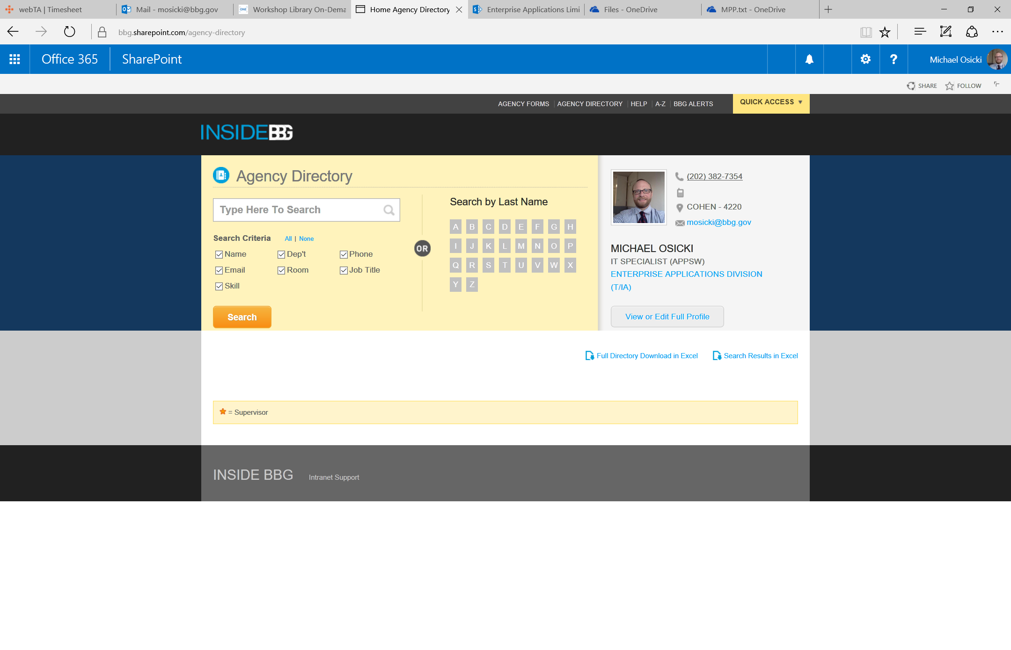Filter last names by letter Z
Image resolution: width=1011 pixels, height=650 pixels.
(x=472, y=284)
